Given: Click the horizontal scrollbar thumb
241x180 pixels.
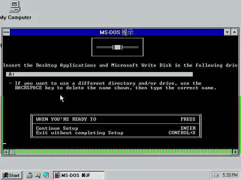Looking at the screenshot, I should click(12, 152).
